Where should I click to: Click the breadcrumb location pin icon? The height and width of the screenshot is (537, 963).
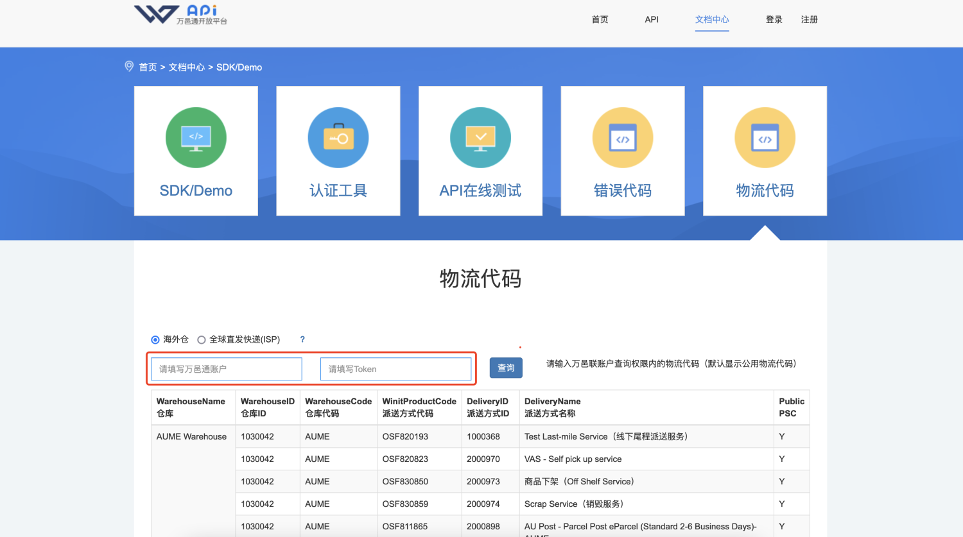click(x=129, y=67)
